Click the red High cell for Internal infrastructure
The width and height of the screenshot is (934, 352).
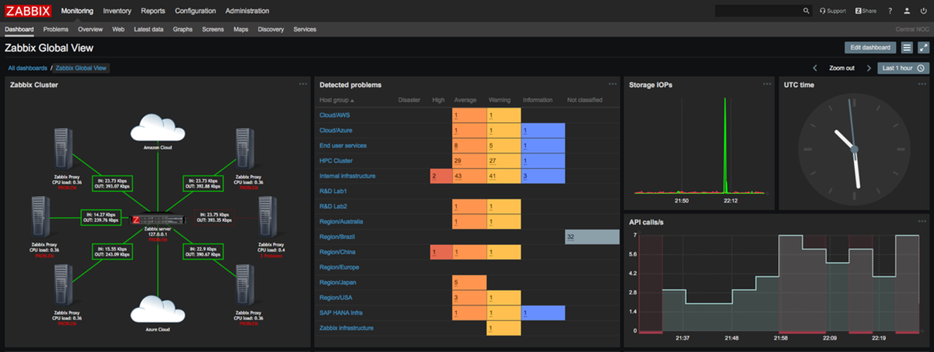pos(441,176)
